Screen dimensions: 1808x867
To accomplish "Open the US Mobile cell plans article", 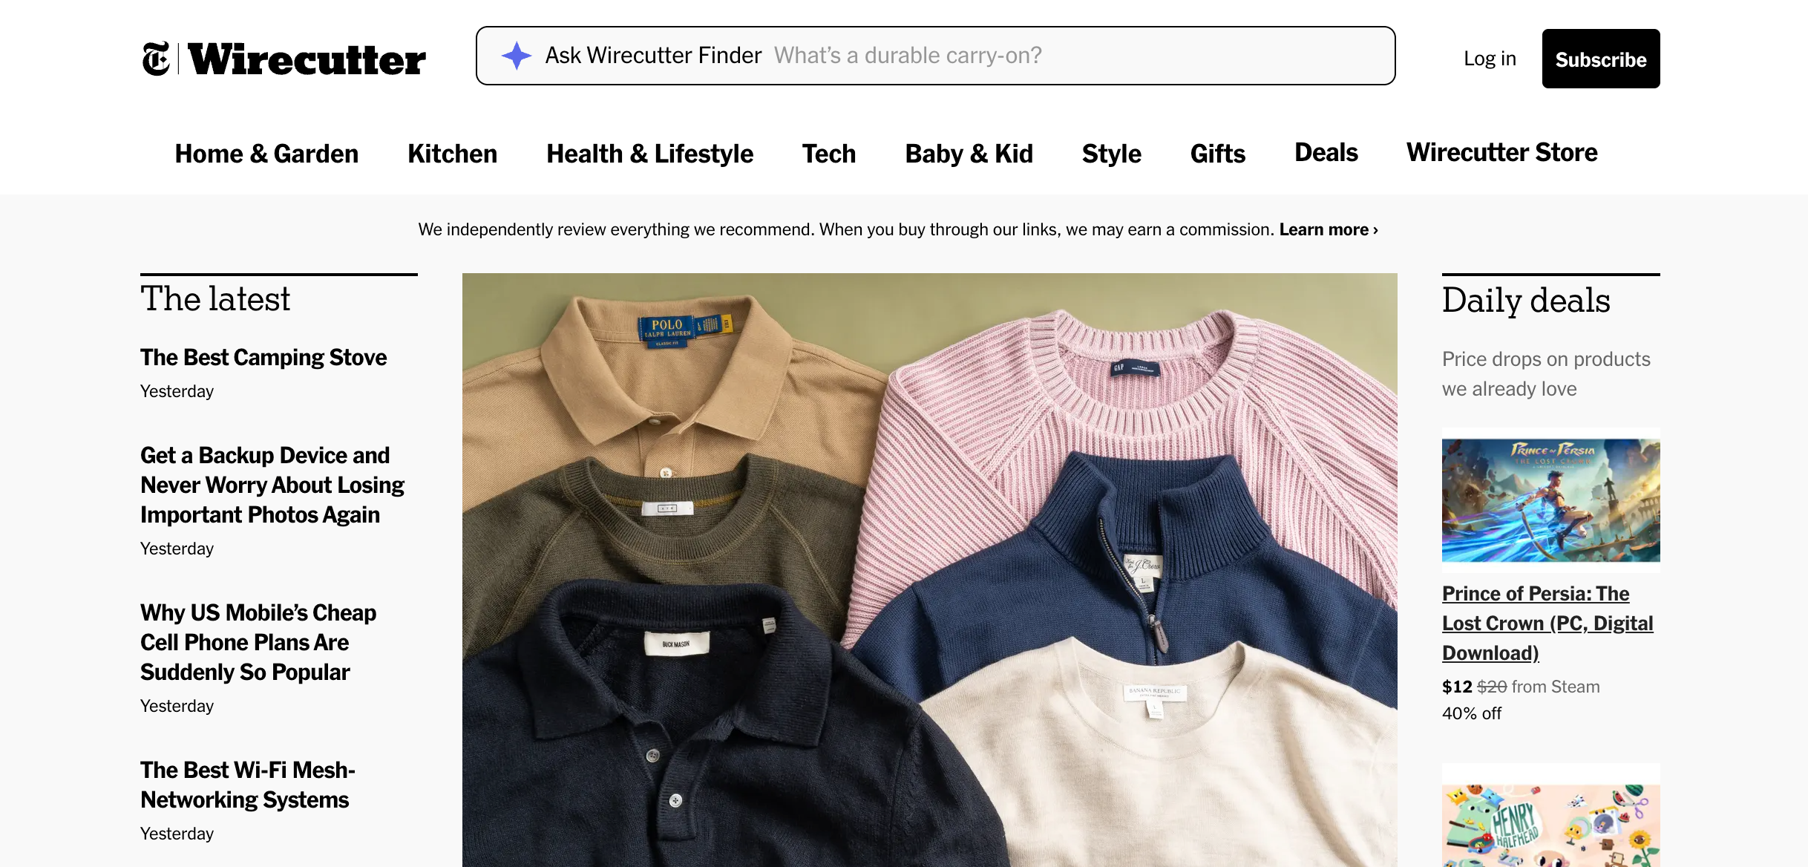I will 258,642.
